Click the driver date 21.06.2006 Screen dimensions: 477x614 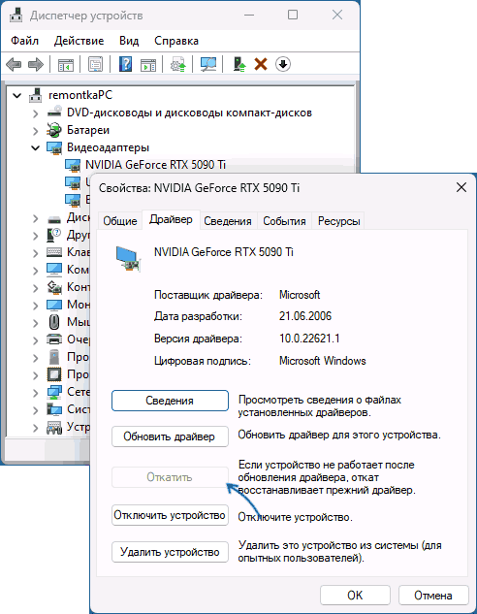(305, 316)
